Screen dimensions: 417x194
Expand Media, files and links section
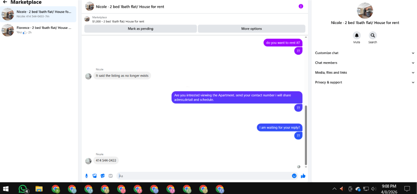tap(365, 72)
